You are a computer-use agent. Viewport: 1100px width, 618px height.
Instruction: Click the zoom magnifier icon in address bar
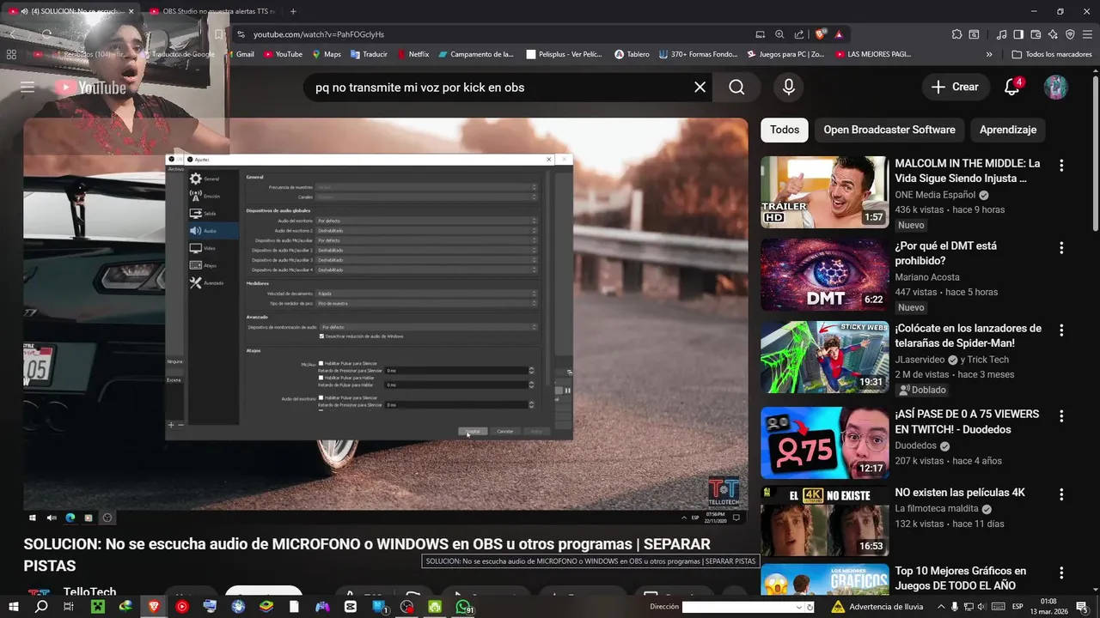point(779,34)
